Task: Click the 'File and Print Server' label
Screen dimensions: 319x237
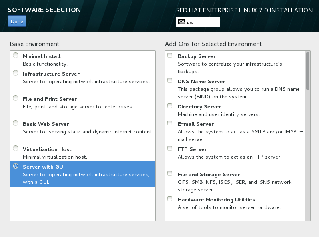Action: (x=50, y=99)
